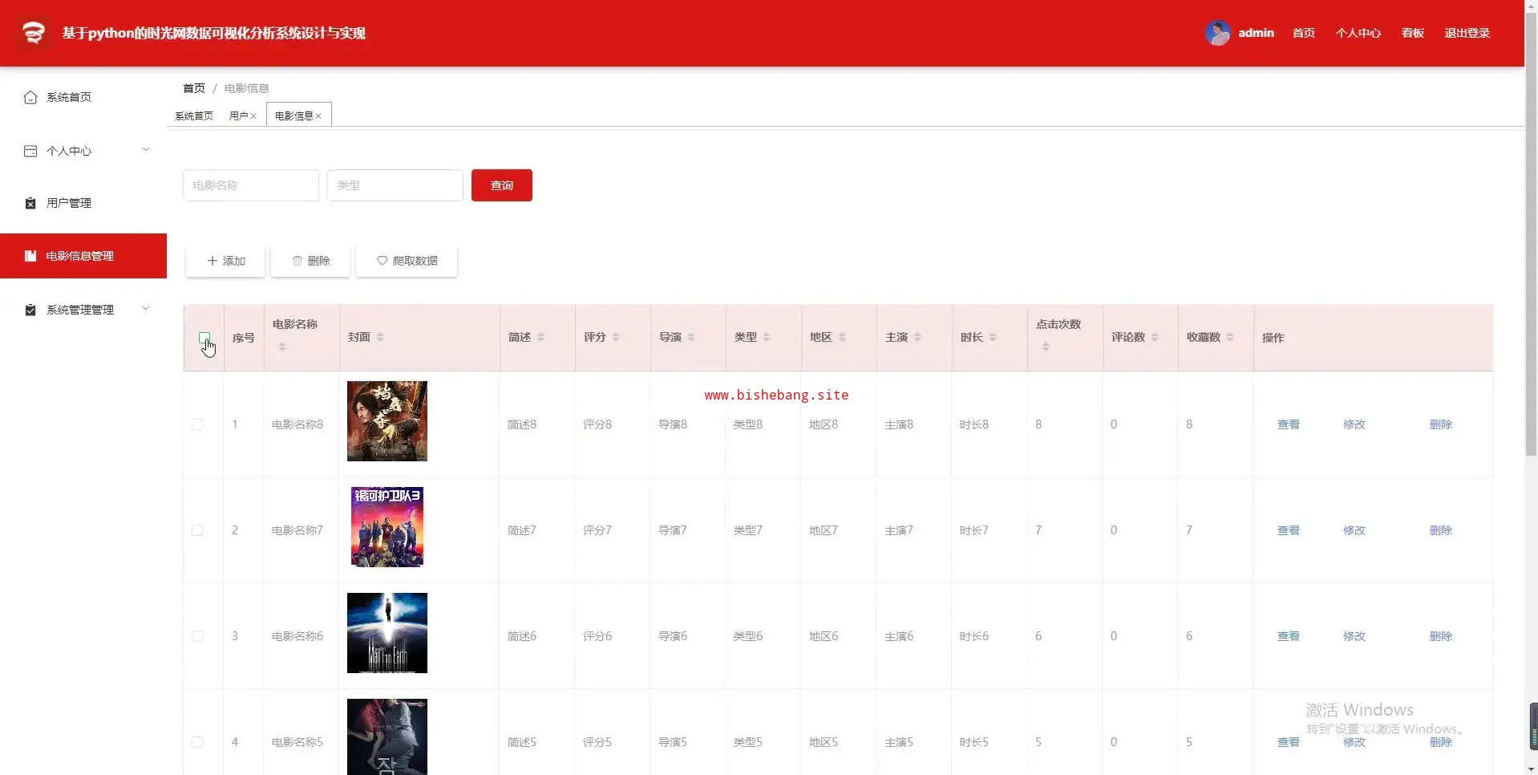Screen dimensions: 1538x775
Task: Click the 爬取数据 button
Action: [x=407, y=261]
